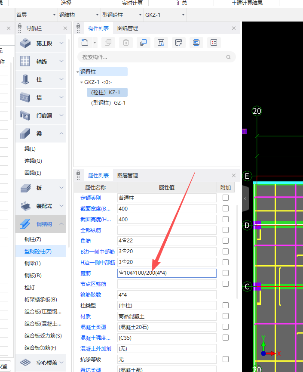Check the 附加 checkbox for 材质

click(x=226, y=316)
